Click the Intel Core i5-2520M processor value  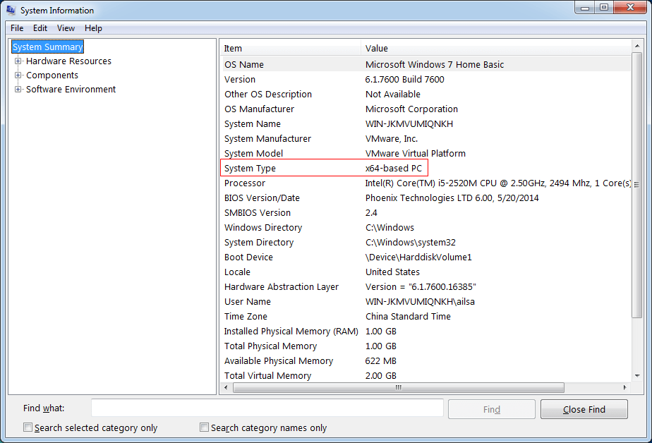497,183
